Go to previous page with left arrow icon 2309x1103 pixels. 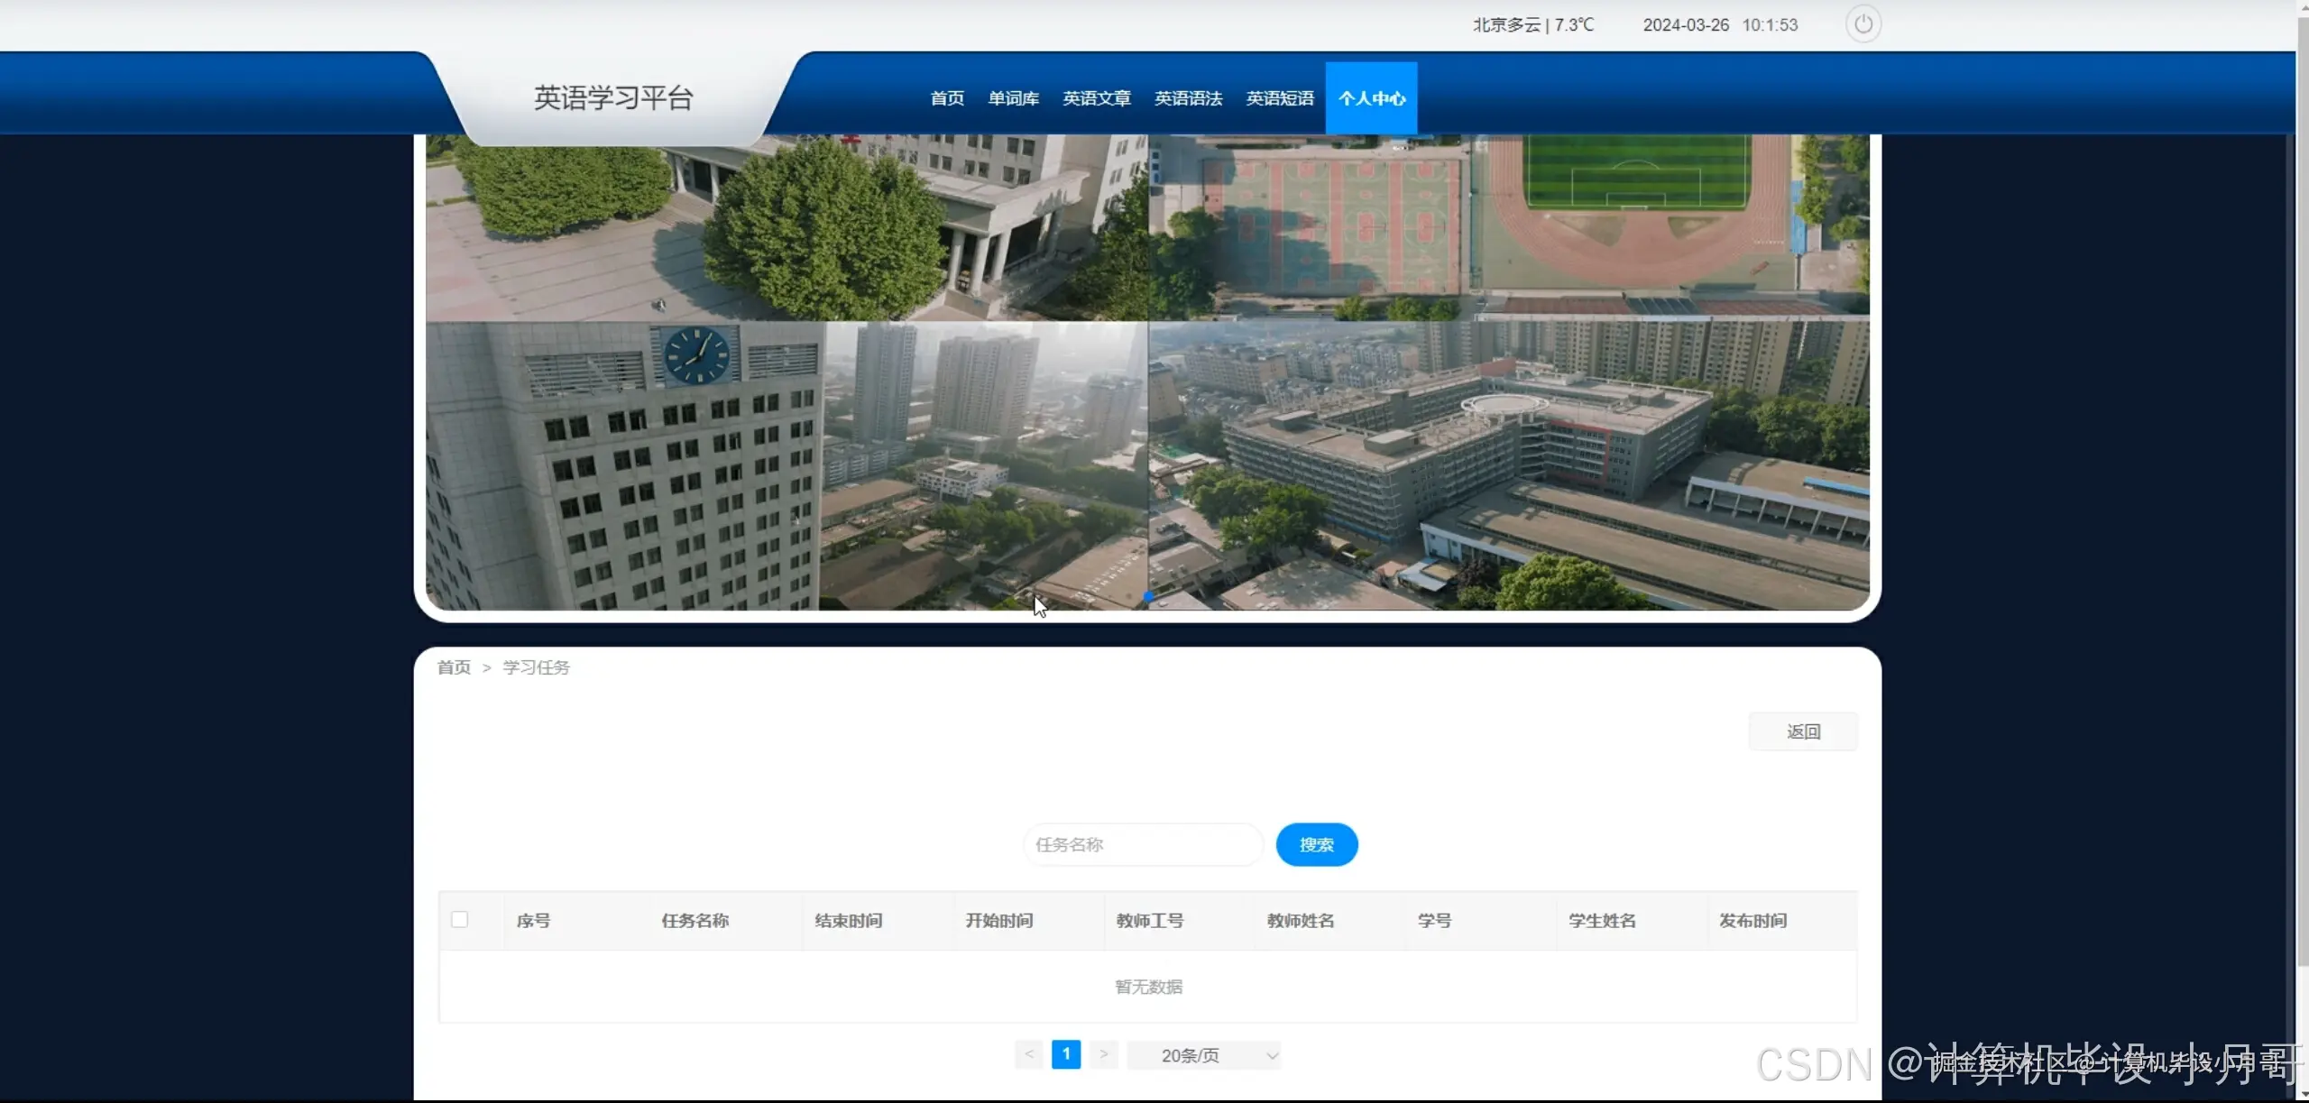(x=1029, y=1053)
